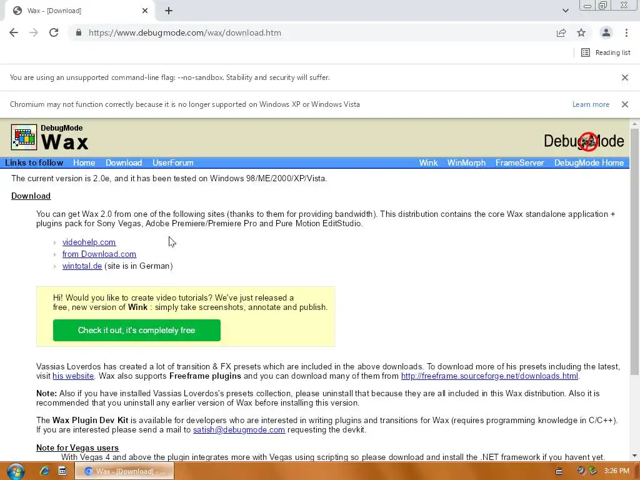640x480 pixels.
Task: Open the Windows Start menu
Action: [x=15, y=471]
